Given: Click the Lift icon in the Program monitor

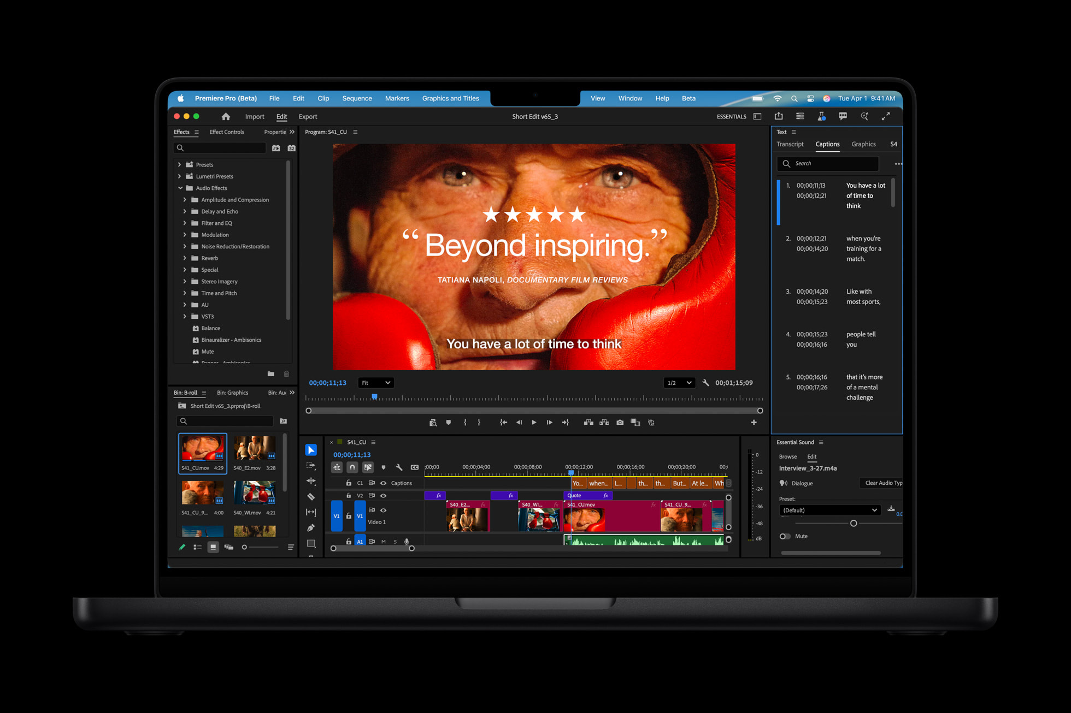Looking at the screenshot, I should pos(589,423).
